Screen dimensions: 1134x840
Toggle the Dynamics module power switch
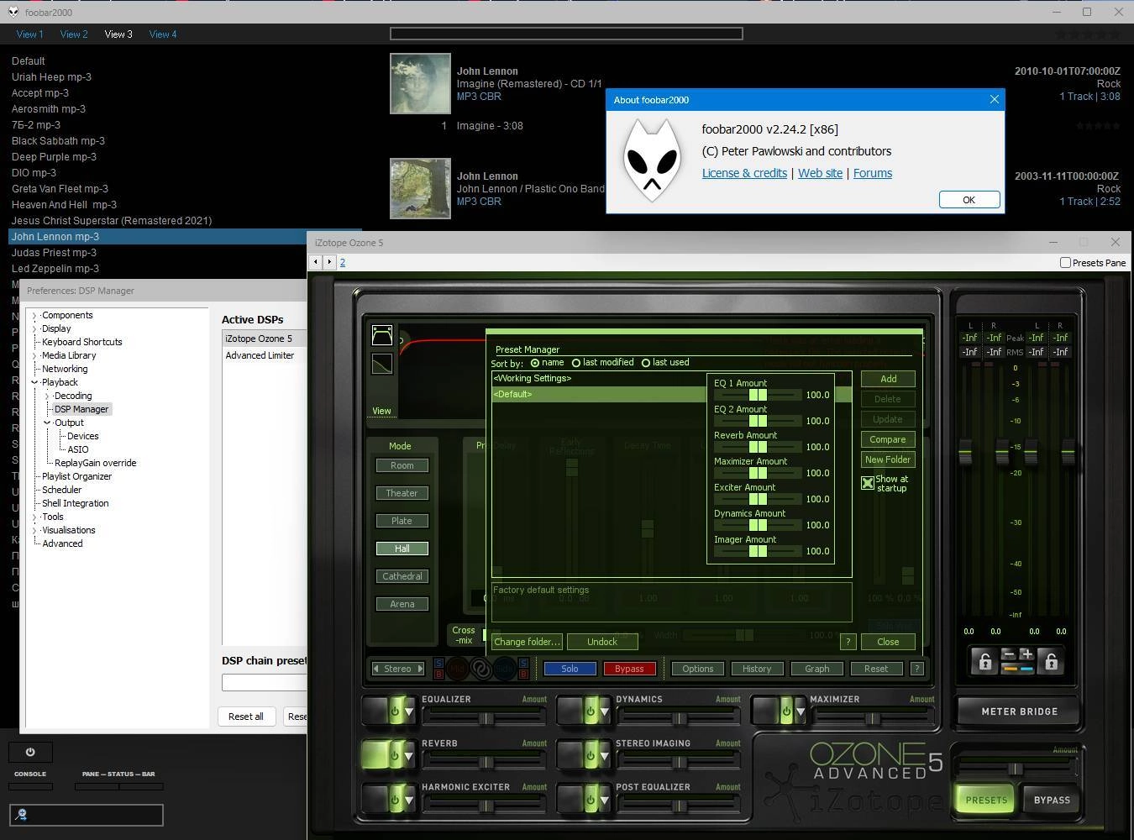coord(590,711)
